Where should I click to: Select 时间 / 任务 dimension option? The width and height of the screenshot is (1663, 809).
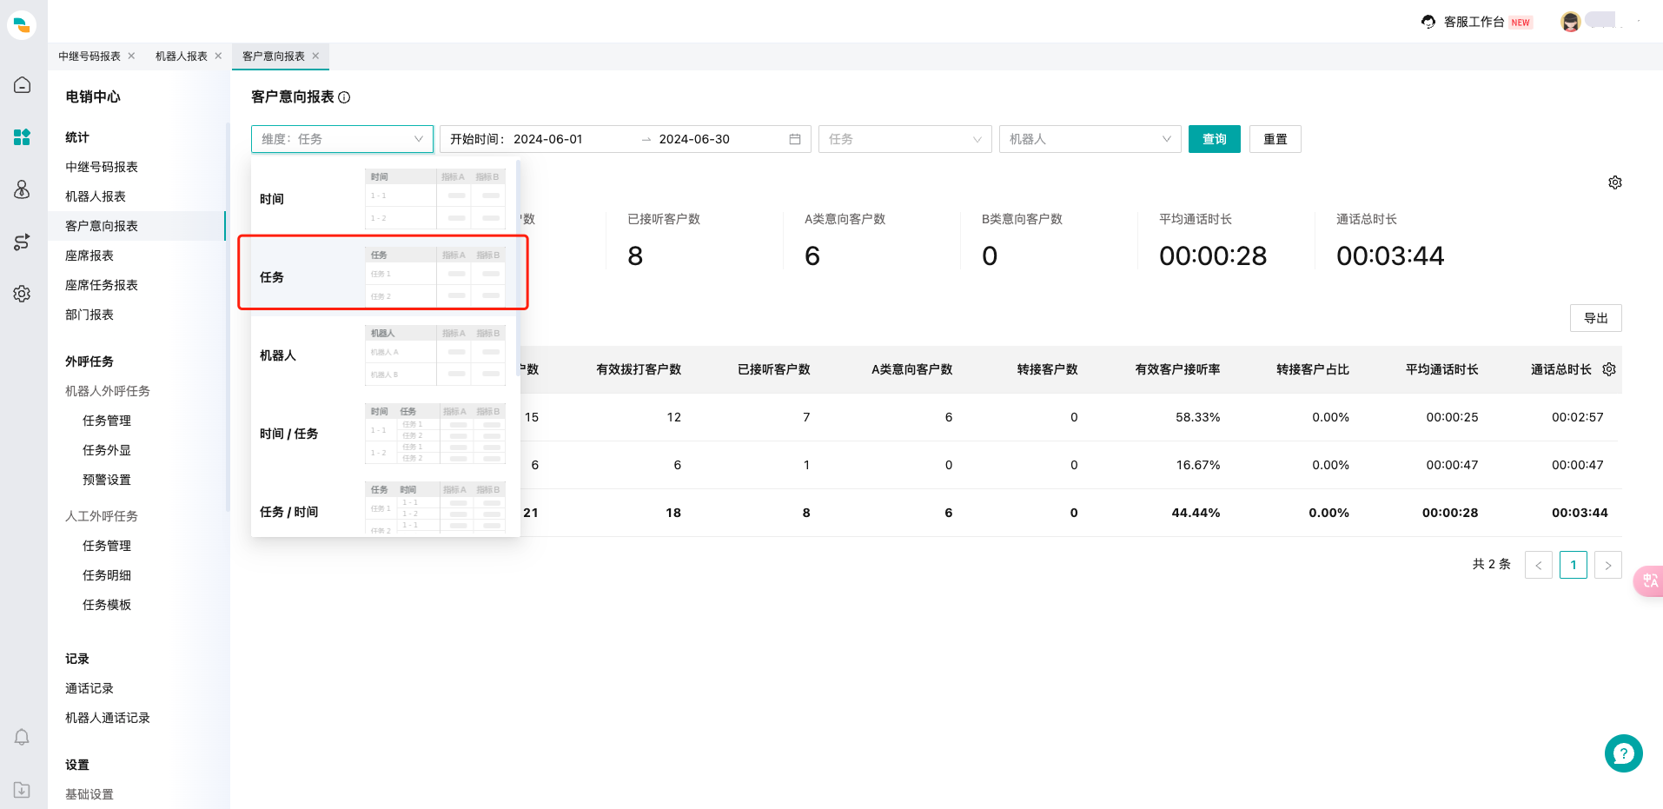383,434
